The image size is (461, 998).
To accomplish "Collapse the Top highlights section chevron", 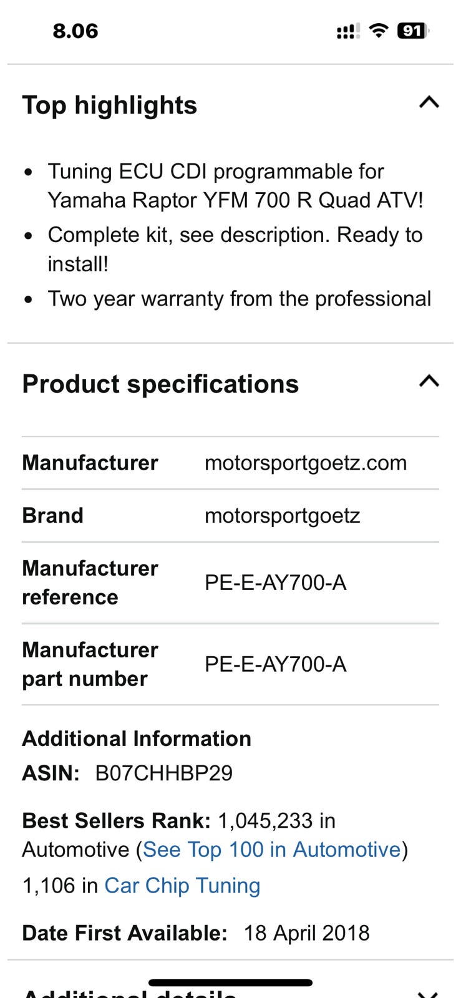I will click(429, 103).
